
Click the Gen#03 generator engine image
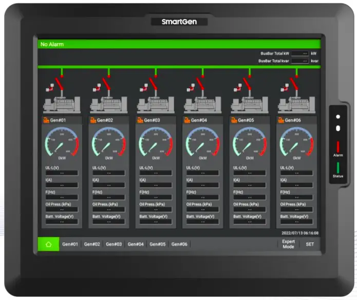click(156, 105)
